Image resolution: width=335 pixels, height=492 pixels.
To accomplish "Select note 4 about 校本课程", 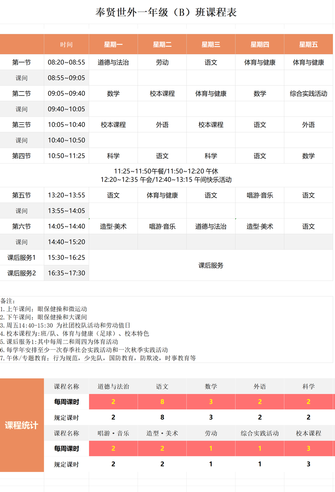I will pos(75,334).
